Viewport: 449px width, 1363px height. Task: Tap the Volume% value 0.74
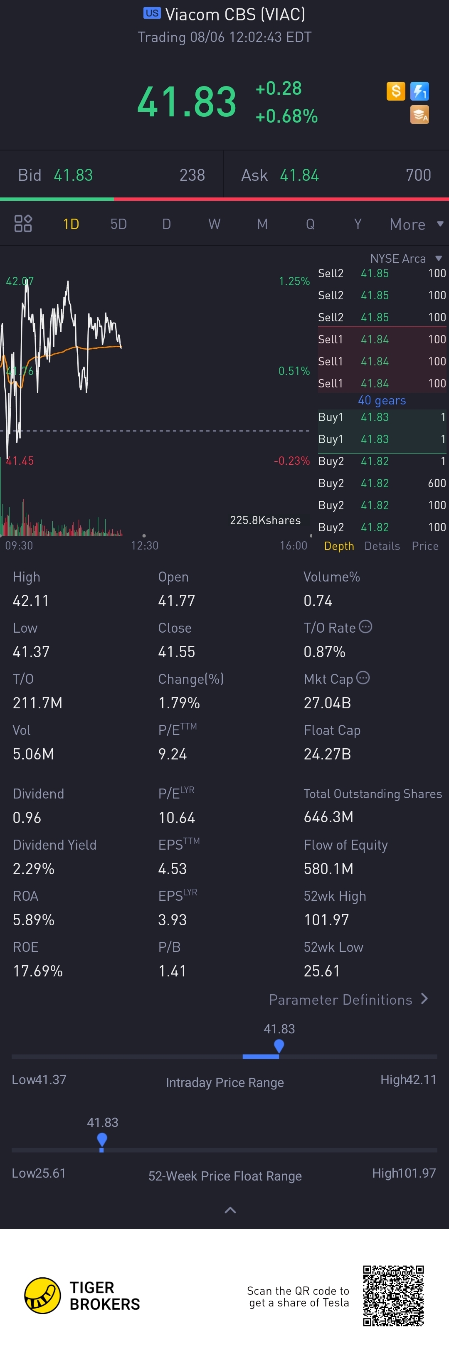318,601
